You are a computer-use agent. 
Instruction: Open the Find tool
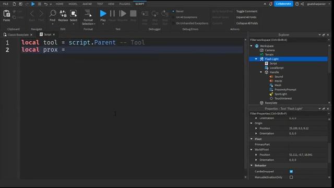53,14
